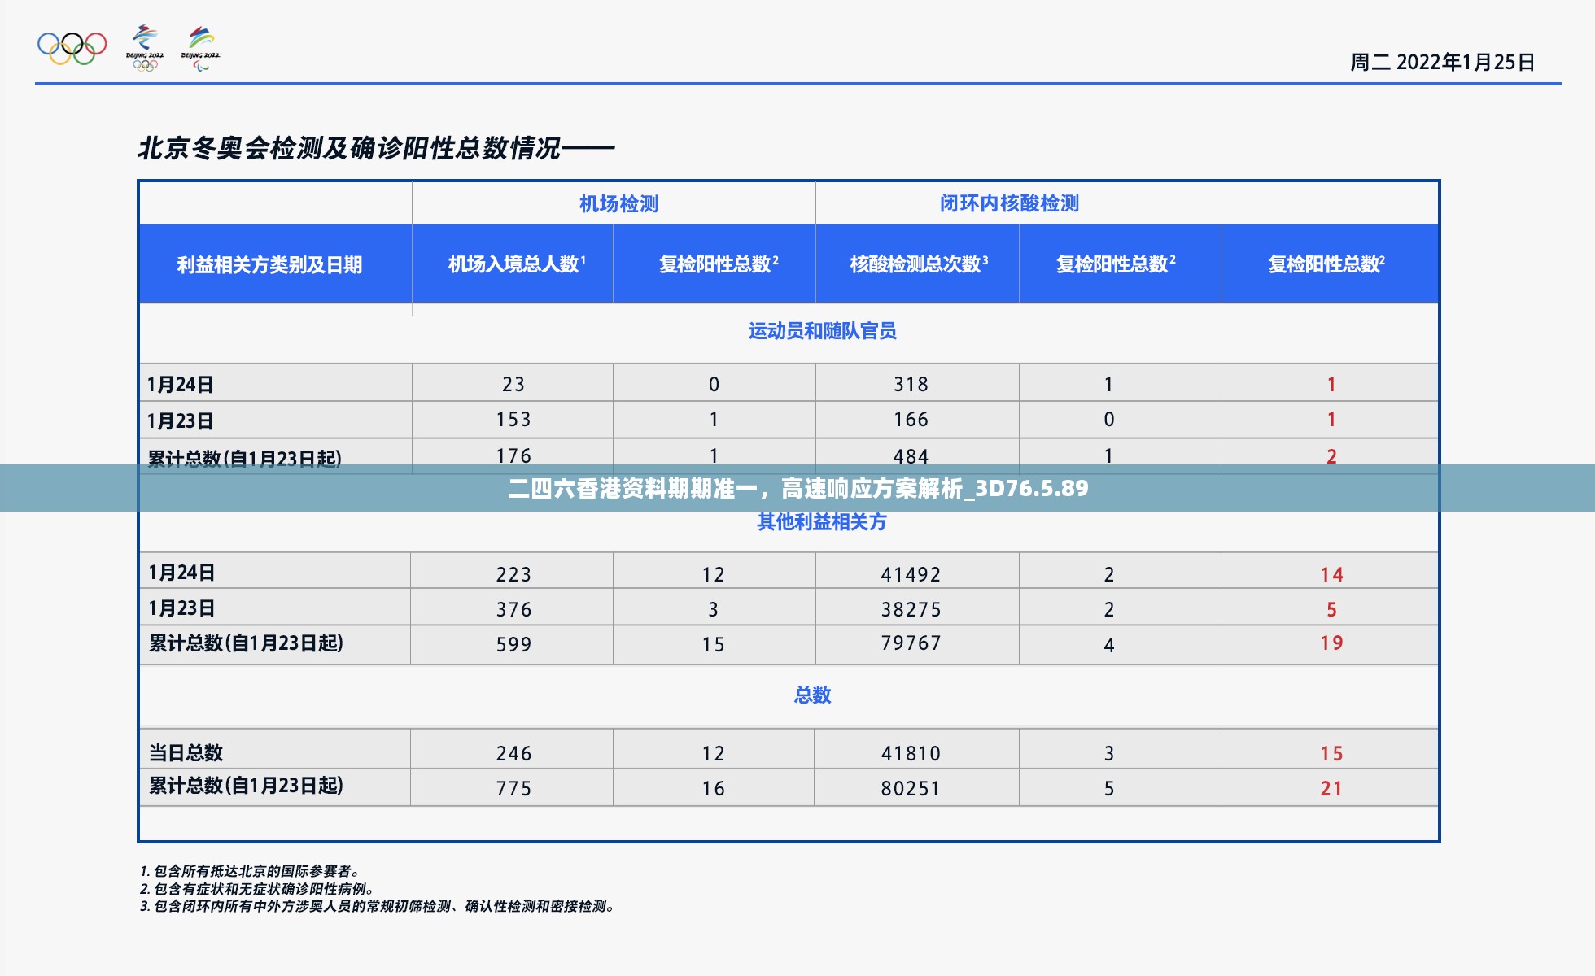Screen dimensions: 1595x976
Task: Click the 其他利益相关方 section heading
Action: click(x=822, y=522)
